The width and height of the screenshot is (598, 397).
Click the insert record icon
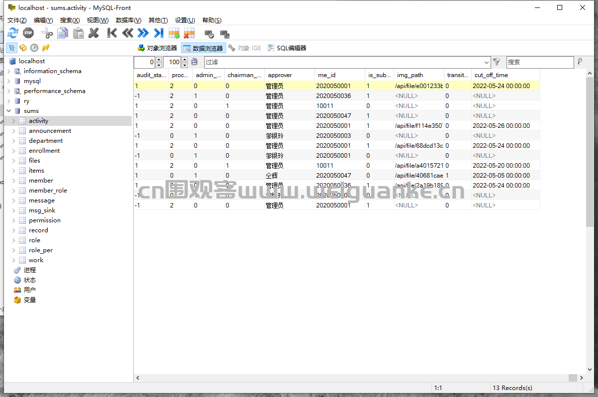click(174, 33)
